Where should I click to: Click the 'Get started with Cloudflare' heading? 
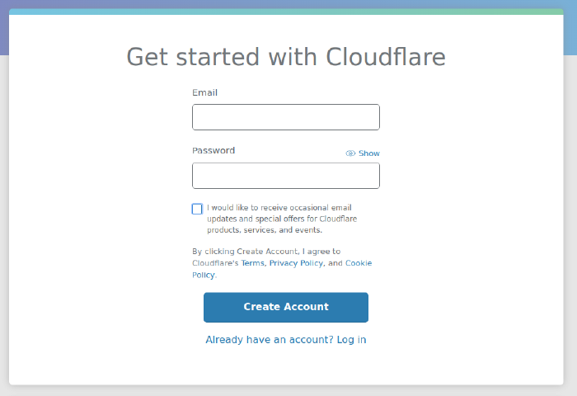pyautogui.click(x=286, y=57)
